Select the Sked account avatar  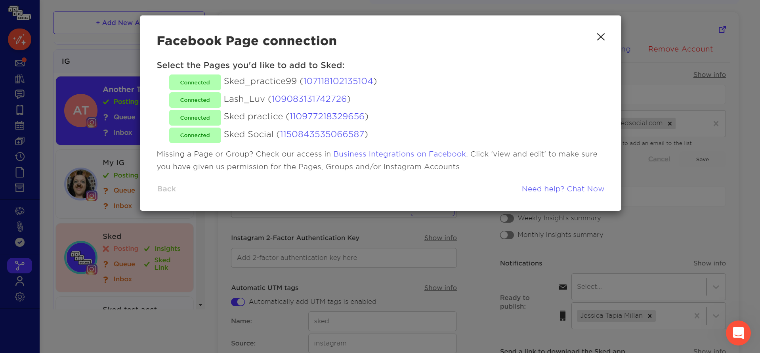pos(81,258)
